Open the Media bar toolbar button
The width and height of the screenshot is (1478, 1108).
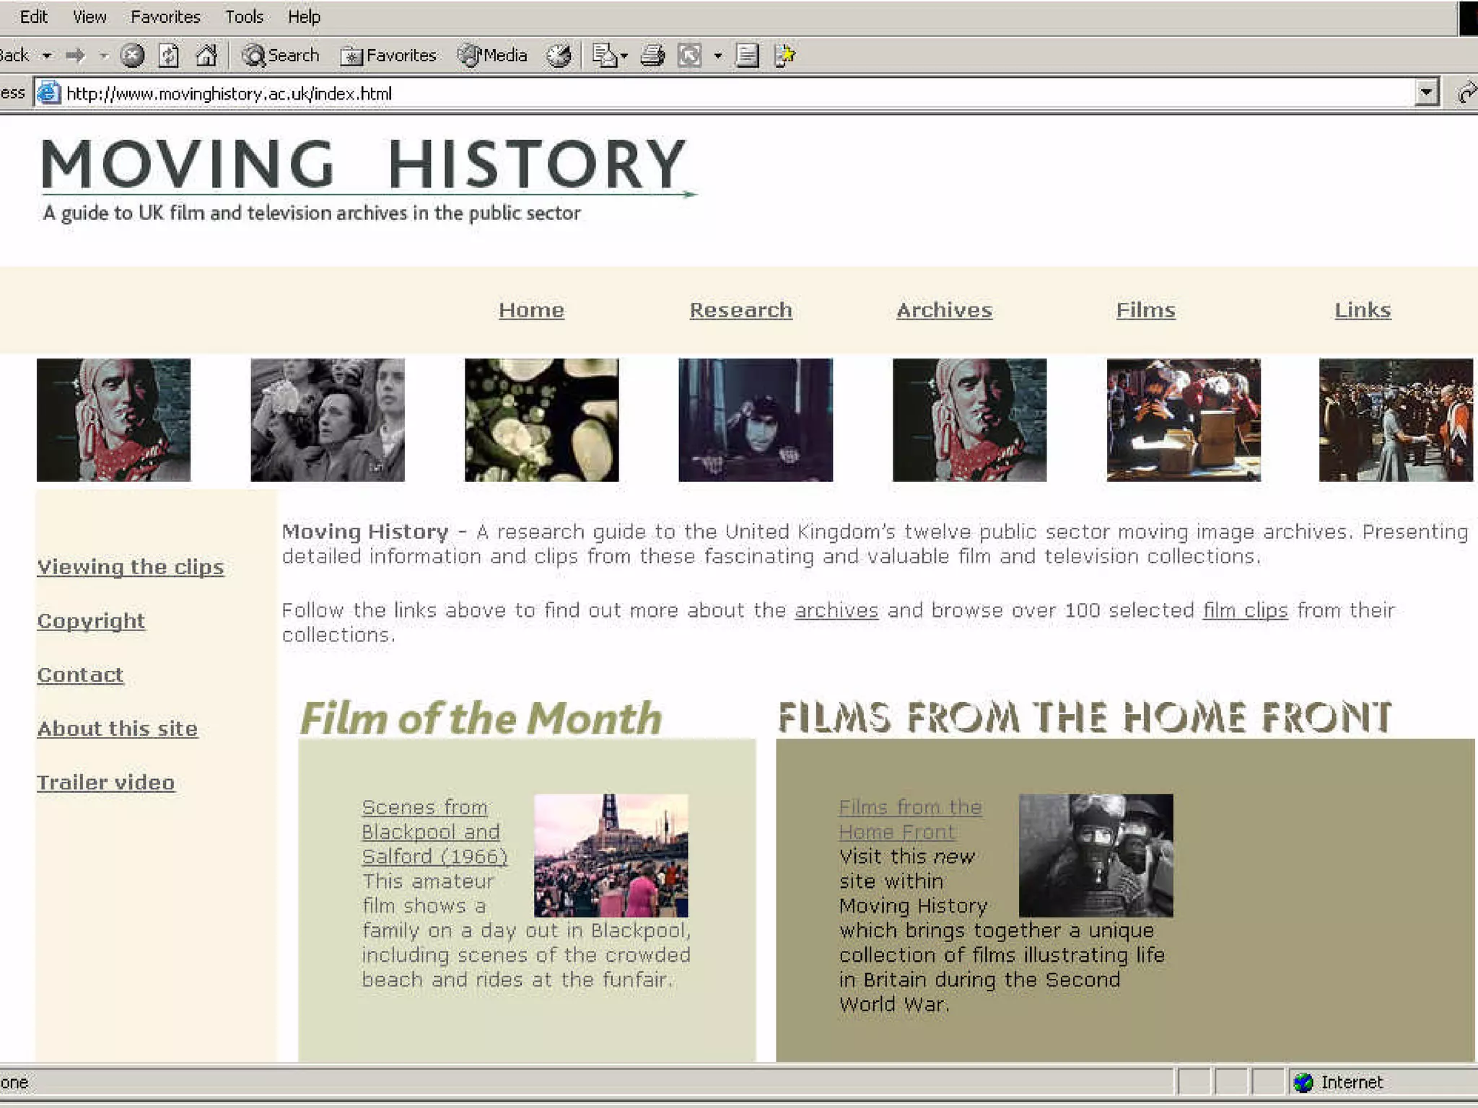tap(493, 56)
